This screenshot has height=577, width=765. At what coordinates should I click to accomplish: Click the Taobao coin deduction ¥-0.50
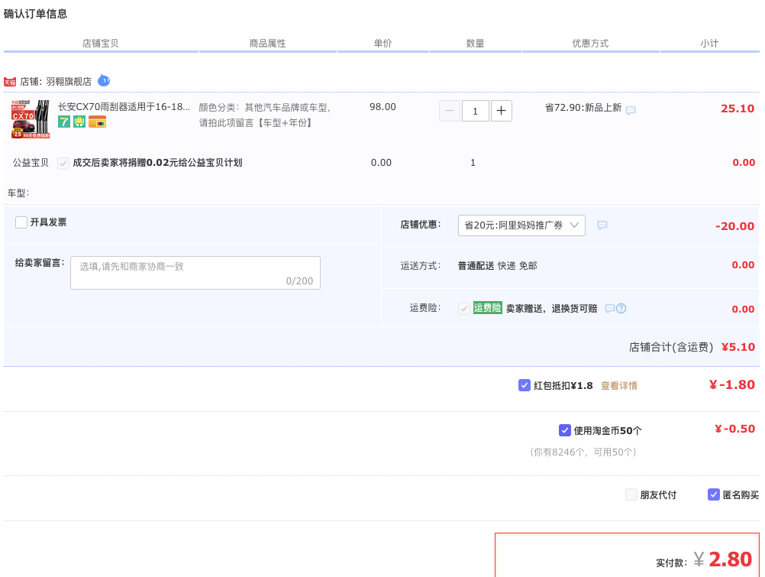[734, 429]
